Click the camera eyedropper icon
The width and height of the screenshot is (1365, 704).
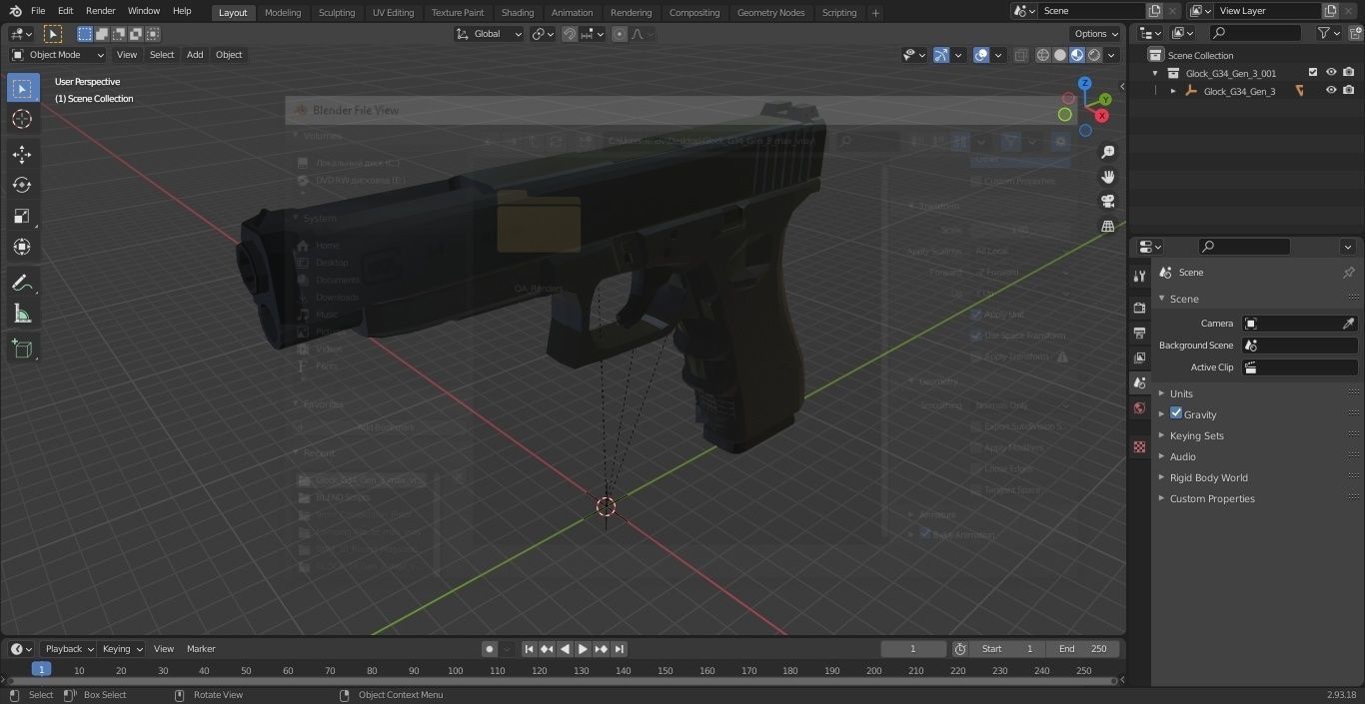point(1348,324)
